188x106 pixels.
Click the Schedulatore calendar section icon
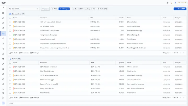(10, 14)
